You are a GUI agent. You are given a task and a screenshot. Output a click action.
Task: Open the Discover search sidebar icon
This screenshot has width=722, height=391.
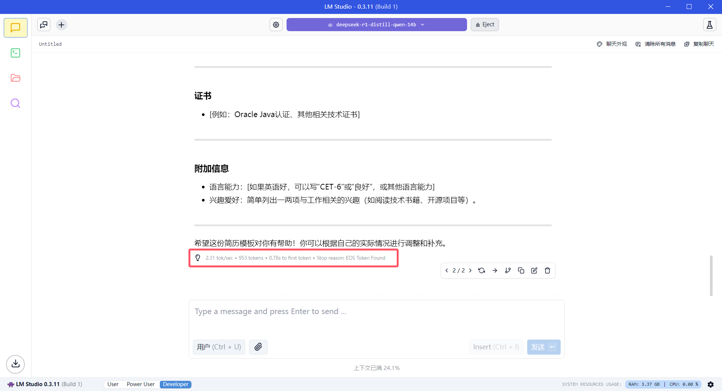pos(15,103)
